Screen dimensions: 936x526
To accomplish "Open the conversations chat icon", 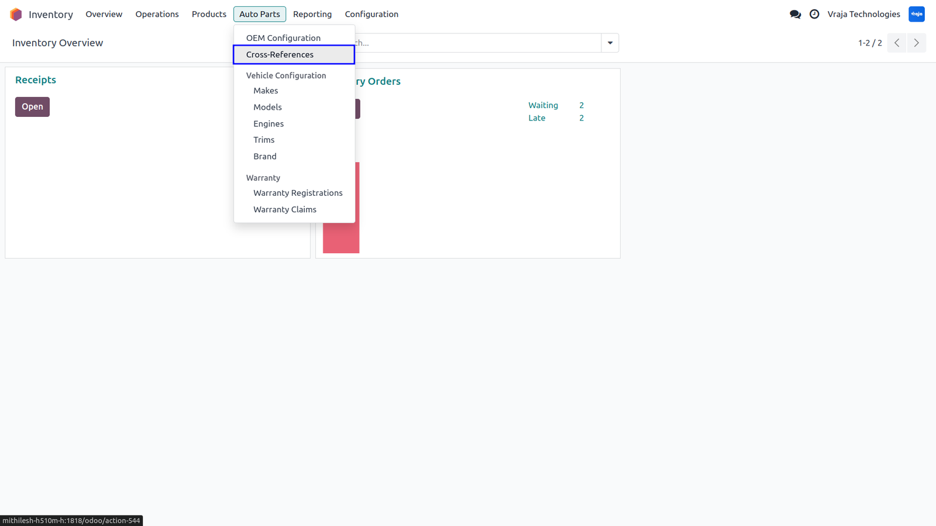I will 795,14.
